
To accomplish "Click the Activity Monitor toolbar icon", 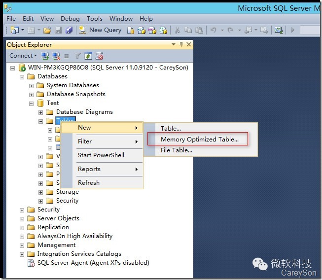I will click(x=279, y=31).
